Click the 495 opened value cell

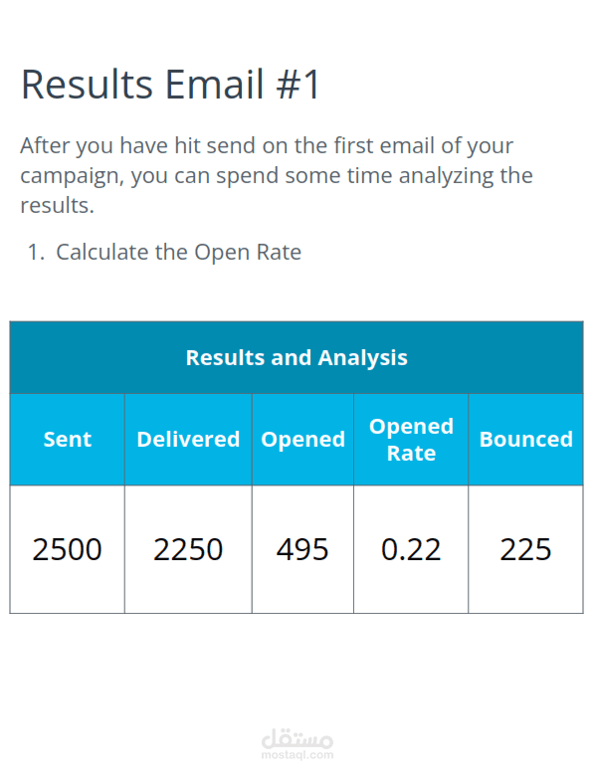tap(302, 549)
